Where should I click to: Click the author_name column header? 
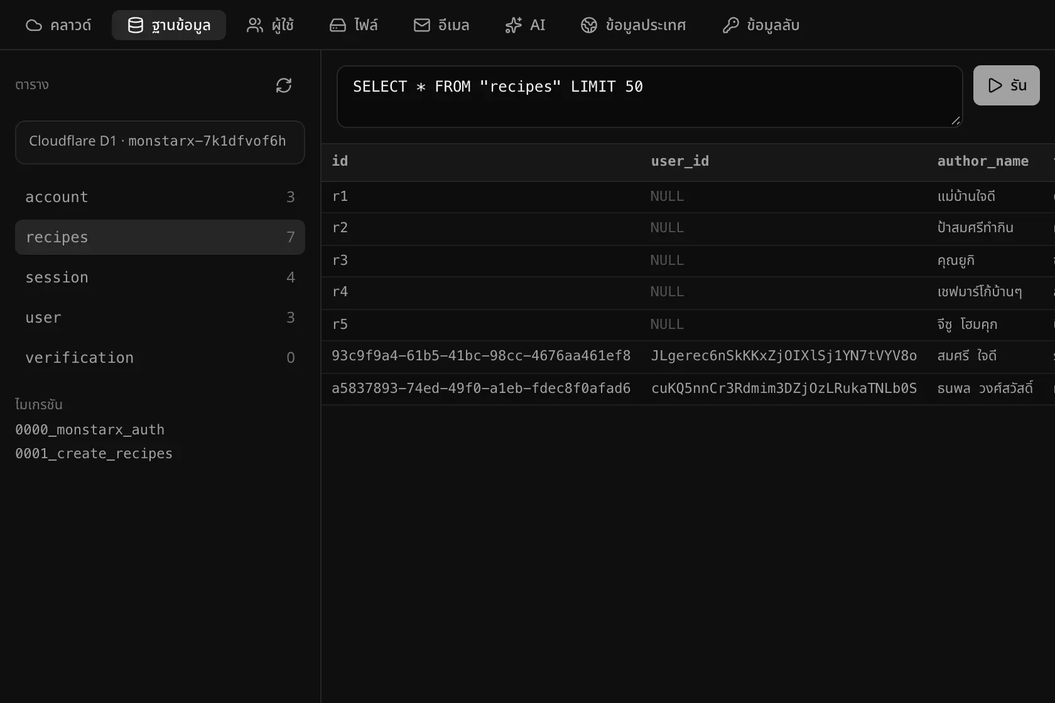[983, 161]
